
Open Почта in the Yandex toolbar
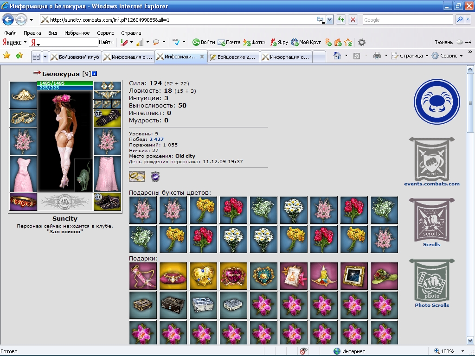pyautogui.click(x=229, y=42)
